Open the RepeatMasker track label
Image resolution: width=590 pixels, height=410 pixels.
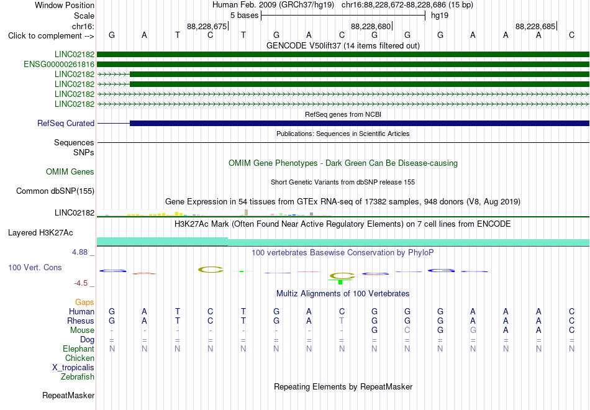[x=68, y=395]
